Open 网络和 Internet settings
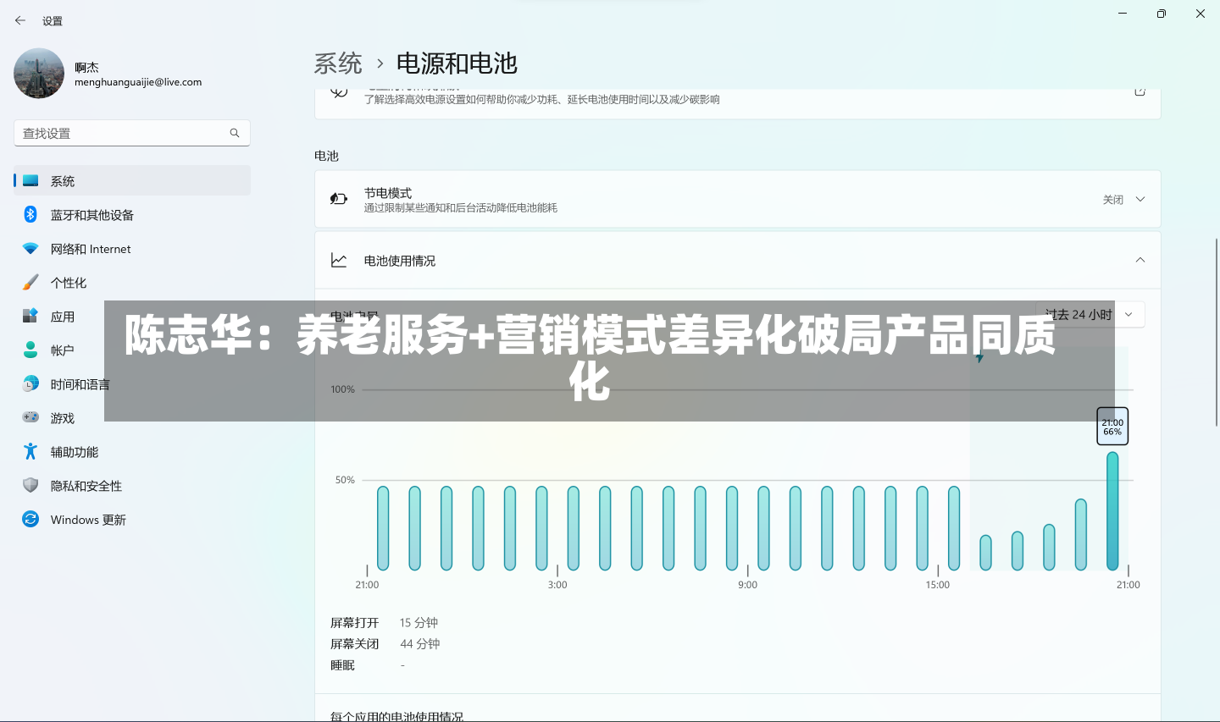 (x=132, y=248)
